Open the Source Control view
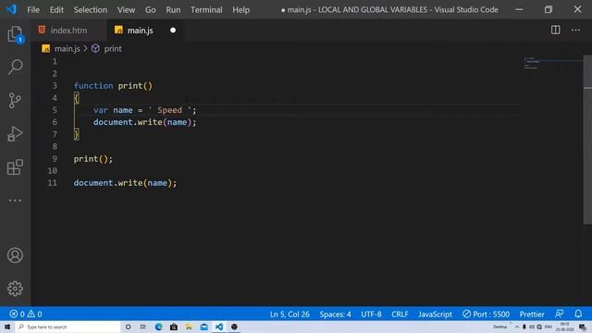 point(15,101)
